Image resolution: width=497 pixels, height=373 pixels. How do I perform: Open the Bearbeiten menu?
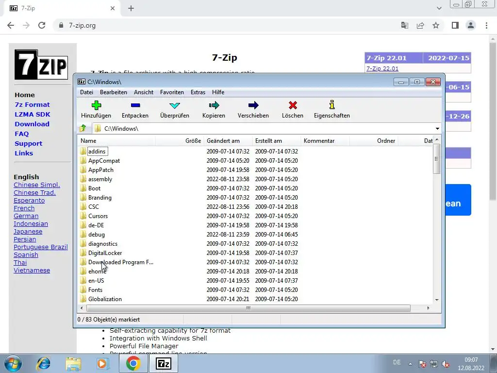[x=114, y=92]
